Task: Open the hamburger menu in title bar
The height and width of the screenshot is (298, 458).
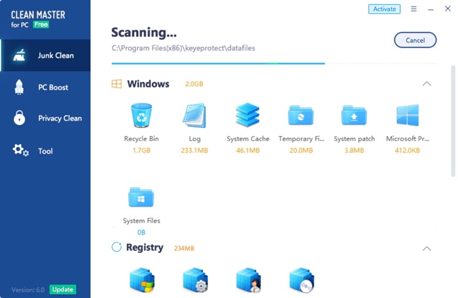Action: pyautogui.click(x=414, y=9)
